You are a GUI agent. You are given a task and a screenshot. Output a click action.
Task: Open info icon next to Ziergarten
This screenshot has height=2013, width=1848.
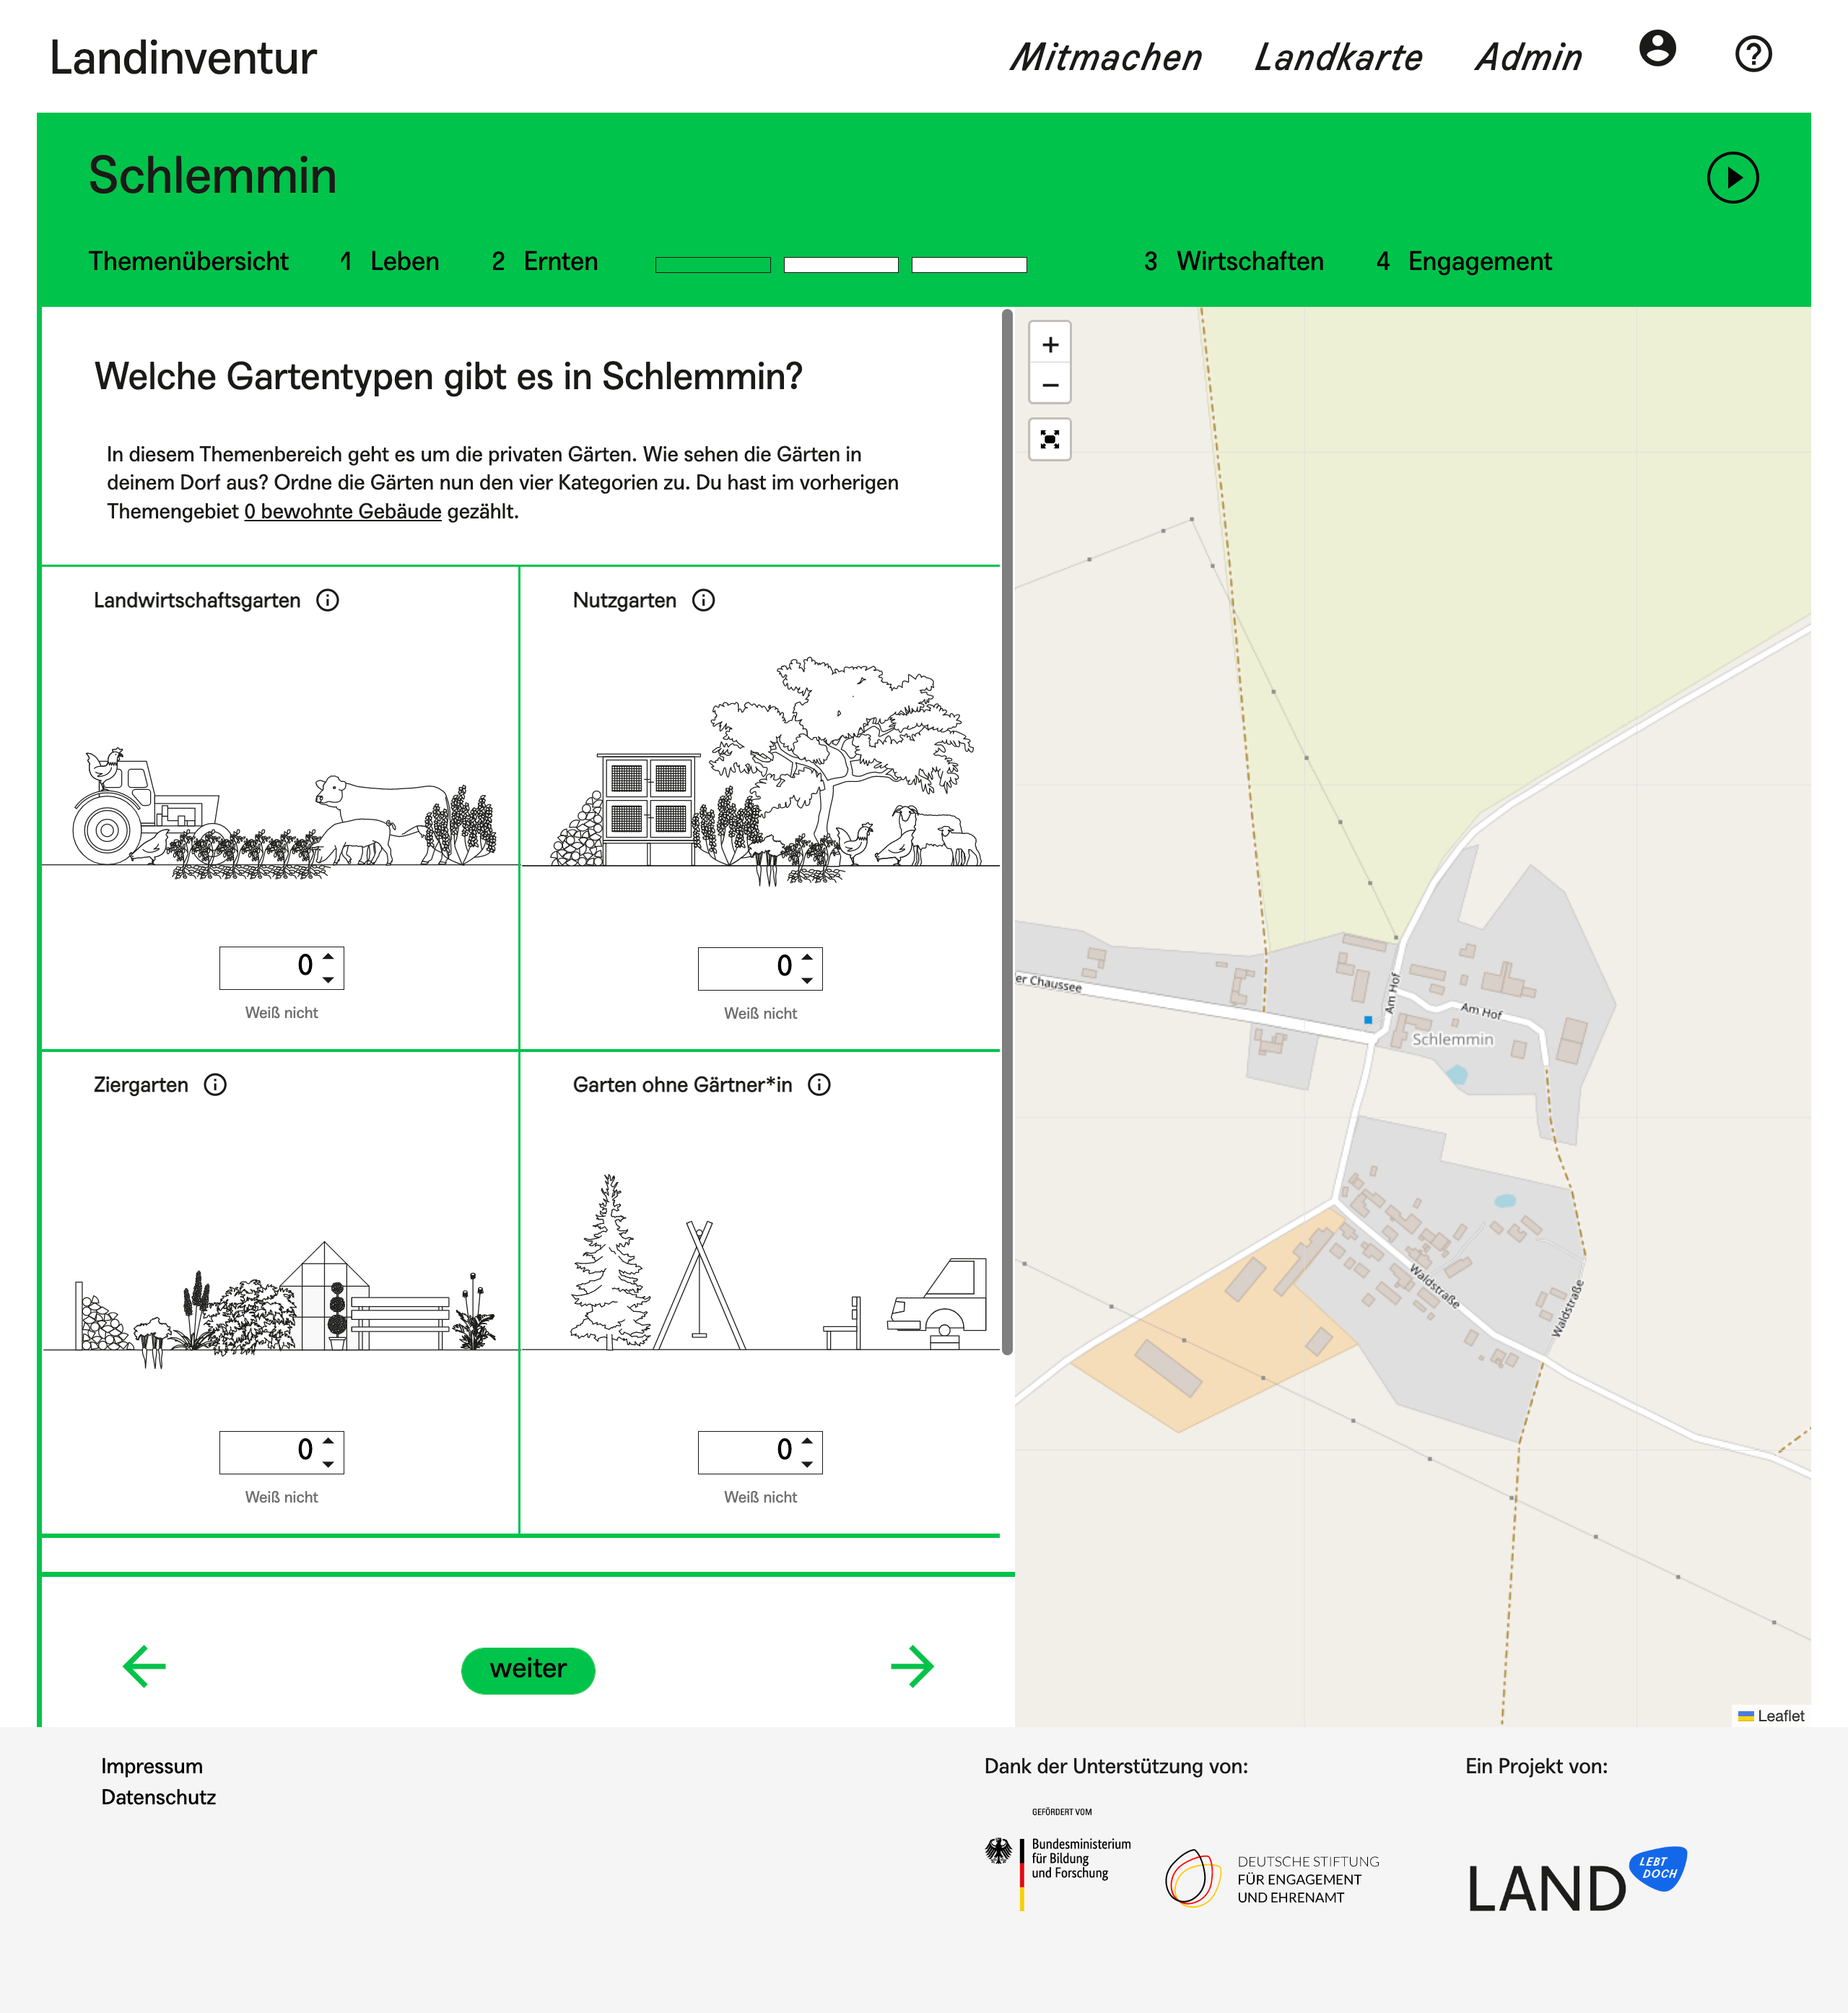click(215, 1085)
